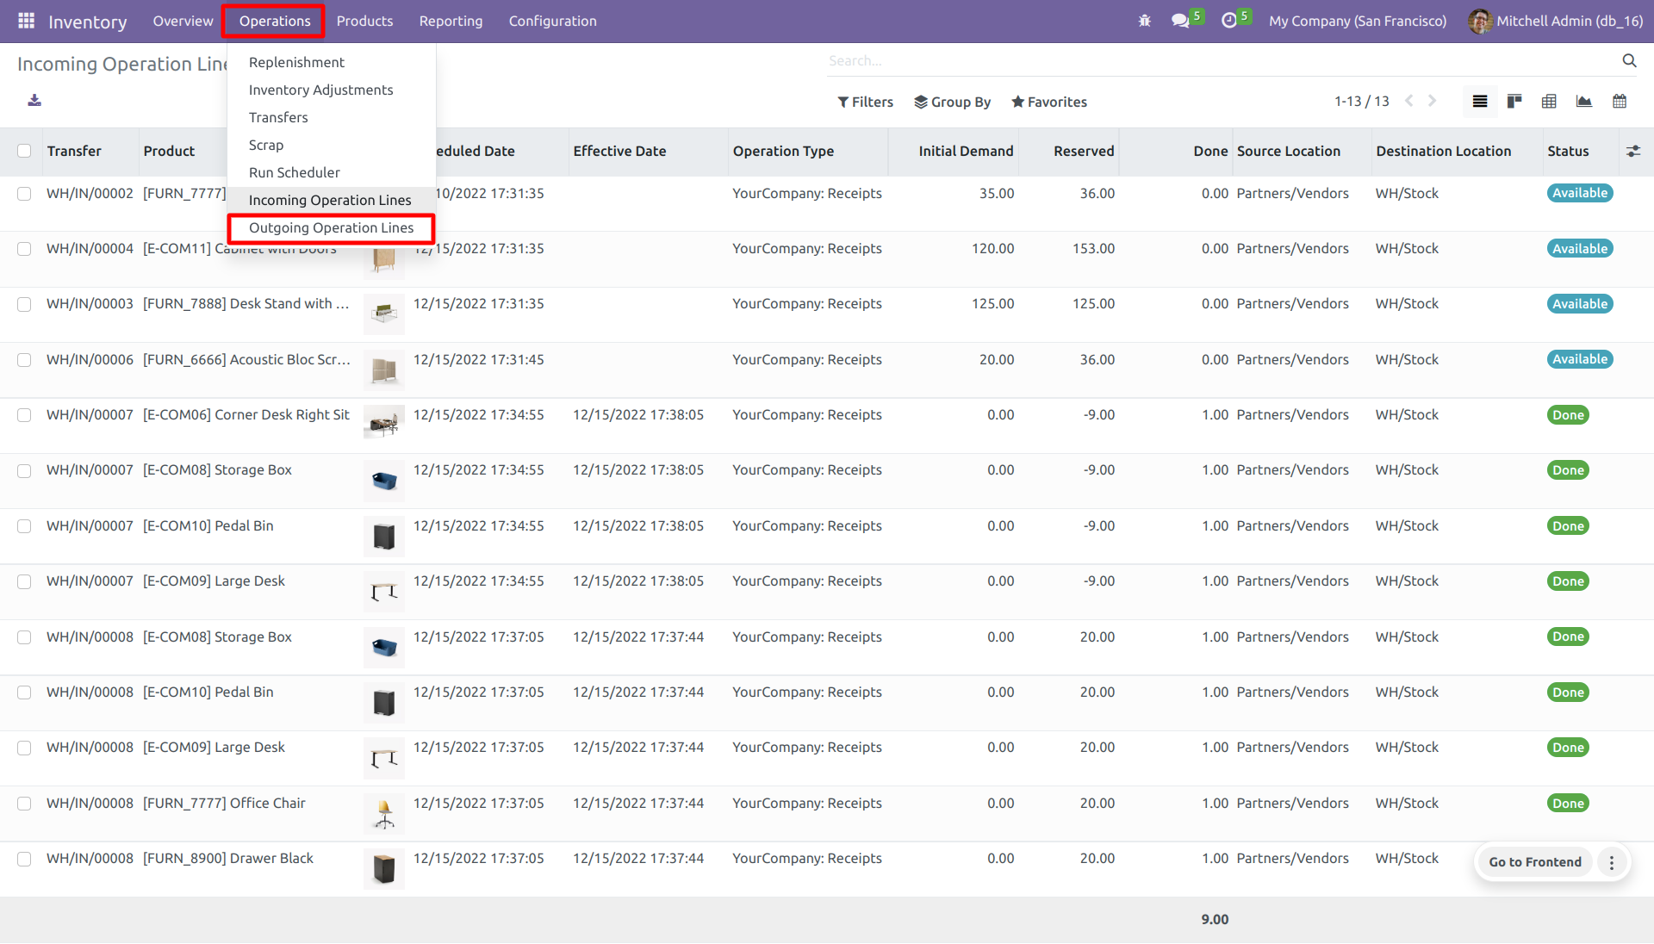Switch to calendar view

[1619, 102]
